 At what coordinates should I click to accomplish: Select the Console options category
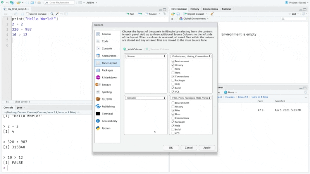coord(107,49)
